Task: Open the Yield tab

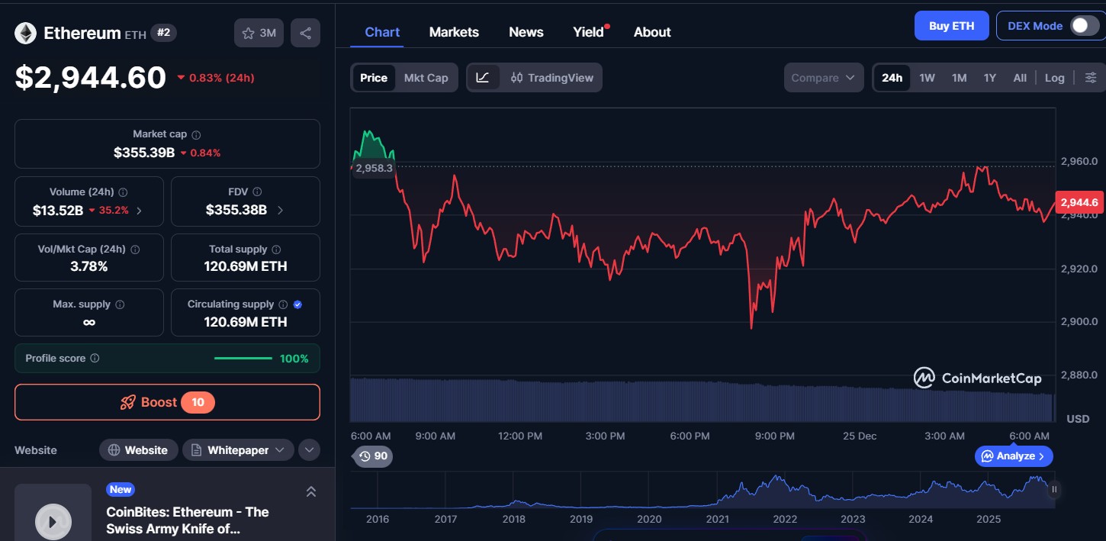Action: [x=587, y=31]
